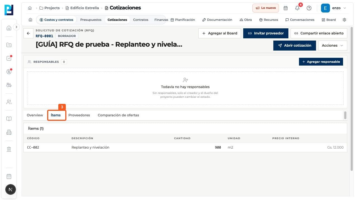Select the Costos y contratos section

(56, 20)
